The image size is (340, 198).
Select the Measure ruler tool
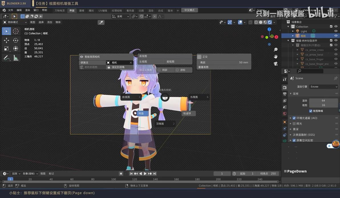click(16, 58)
